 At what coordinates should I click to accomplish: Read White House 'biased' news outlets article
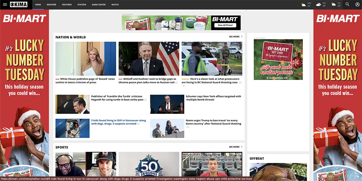[85, 80]
